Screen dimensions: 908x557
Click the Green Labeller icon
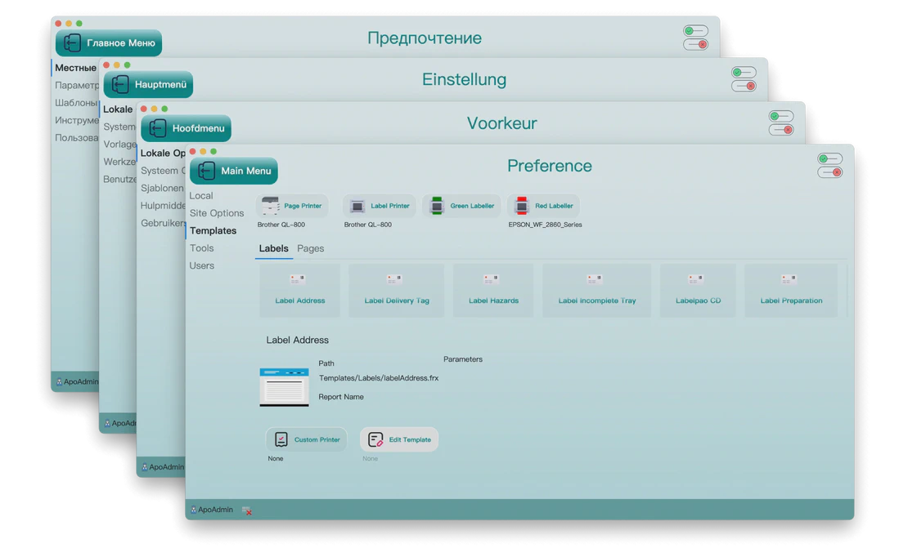pyautogui.click(x=437, y=206)
